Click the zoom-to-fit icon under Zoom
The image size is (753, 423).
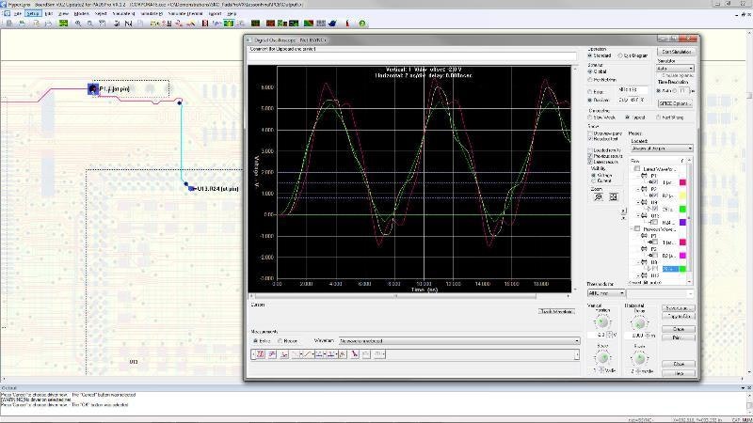[613, 196]
